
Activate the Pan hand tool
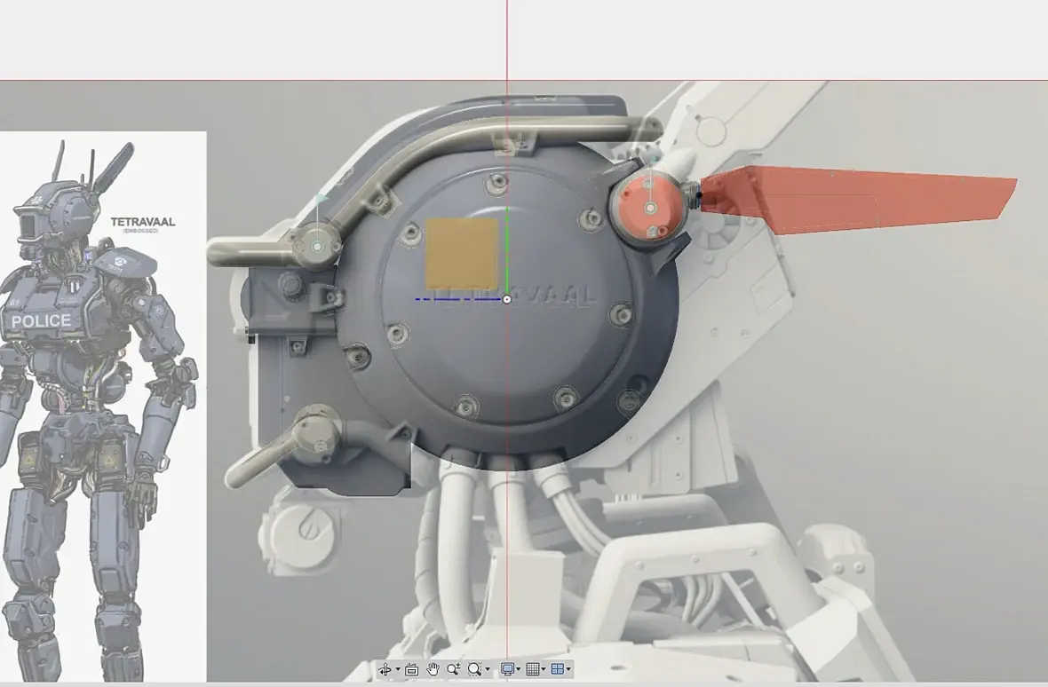click(433, 669)
